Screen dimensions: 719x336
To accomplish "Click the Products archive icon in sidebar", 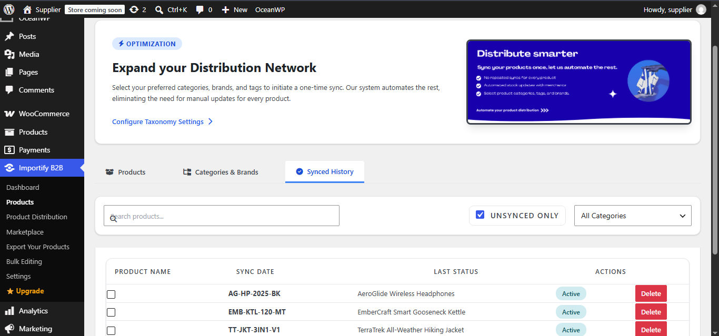I will click(9, 132).
